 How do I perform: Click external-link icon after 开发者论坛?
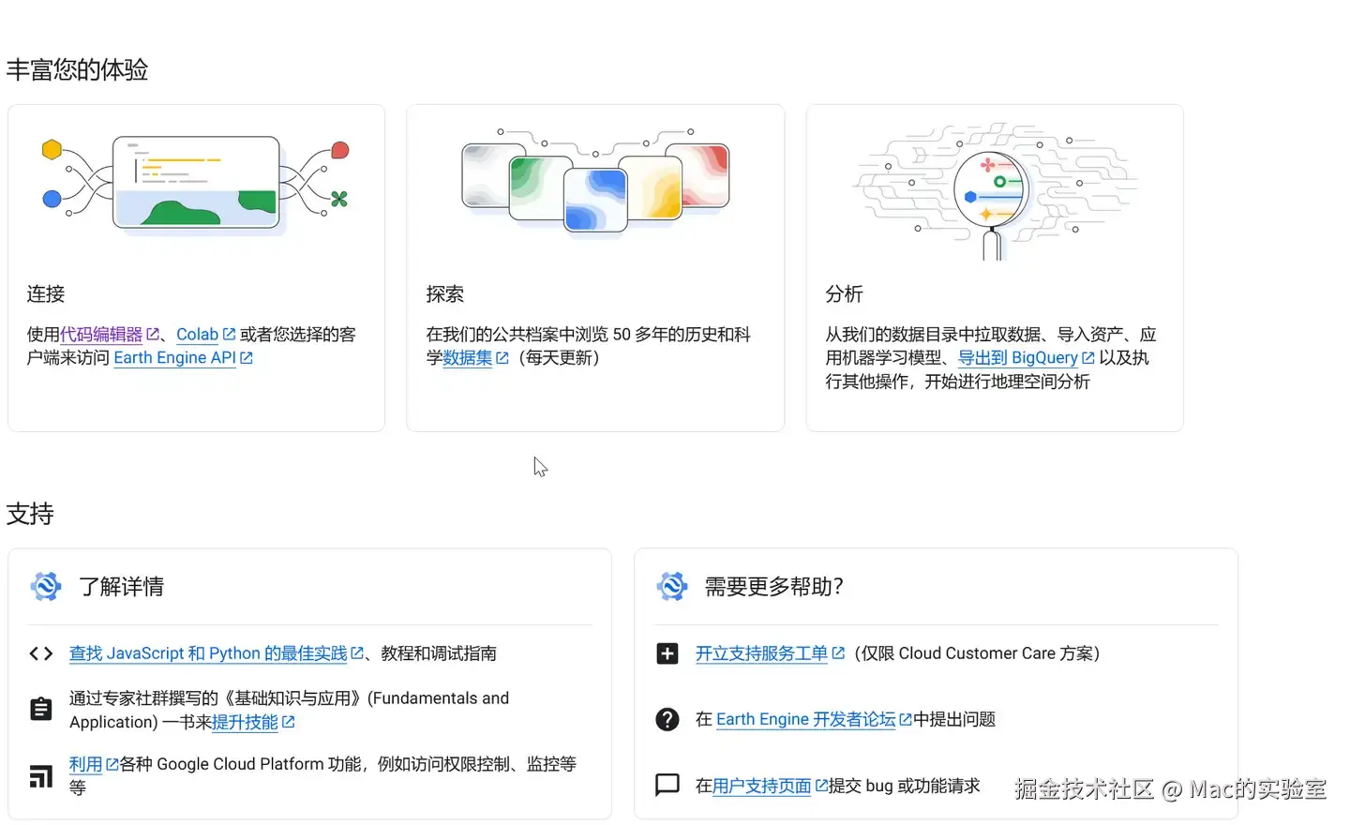(906, 719)
